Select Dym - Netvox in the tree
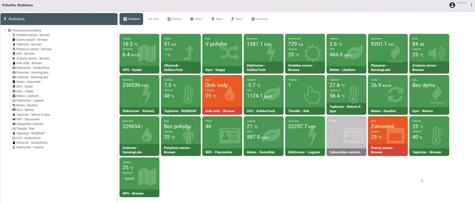Screen dimensions: 475x203 tap(25, 110)
